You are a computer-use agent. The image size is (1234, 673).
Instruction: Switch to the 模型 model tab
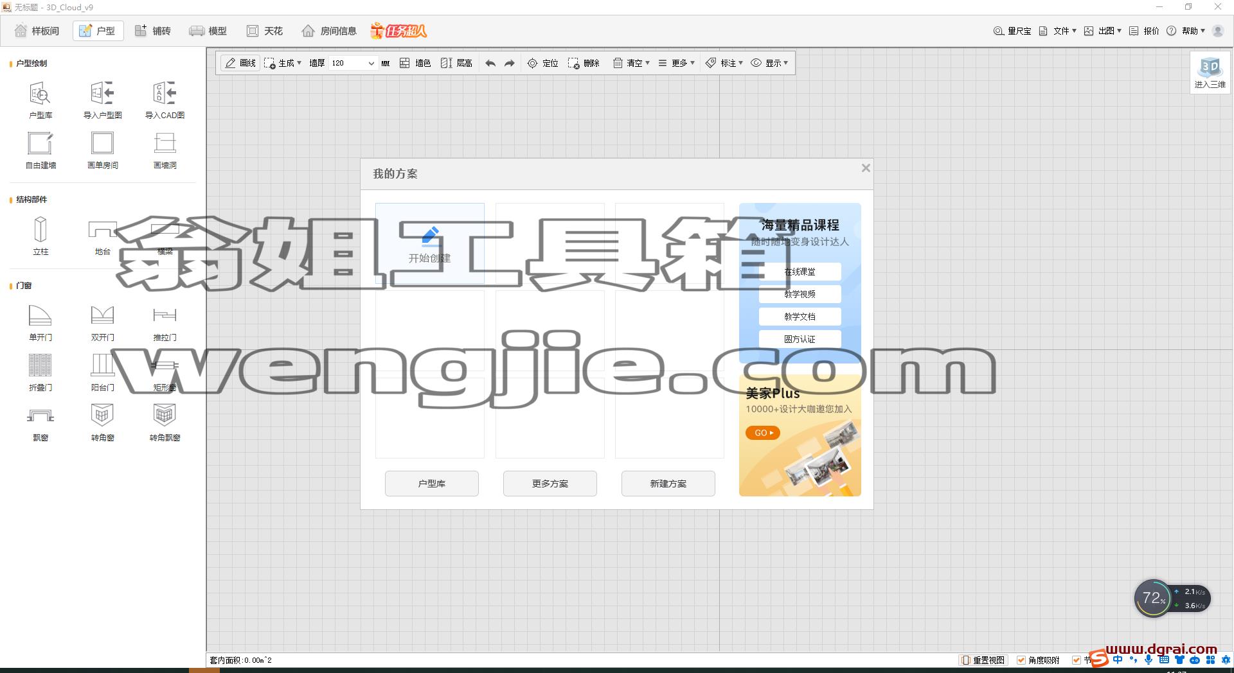(x=208, y=31)
